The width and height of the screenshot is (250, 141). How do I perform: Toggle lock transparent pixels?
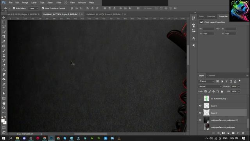click(x=205, y=91)
